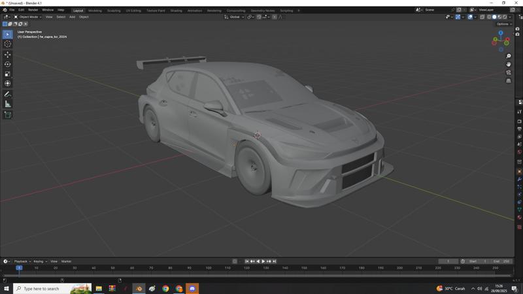Click the blue Z axis gizmo
This screenshot has width=523, height=294.
click(501, 33)
